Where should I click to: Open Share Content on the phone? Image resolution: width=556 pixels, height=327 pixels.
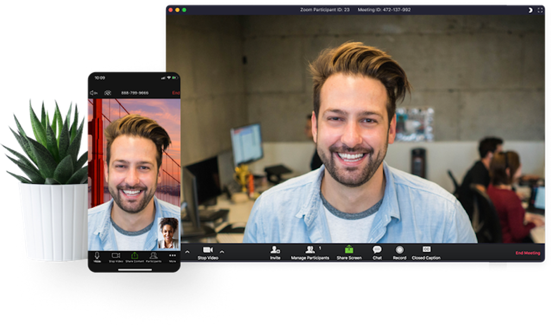pos(134,255)
